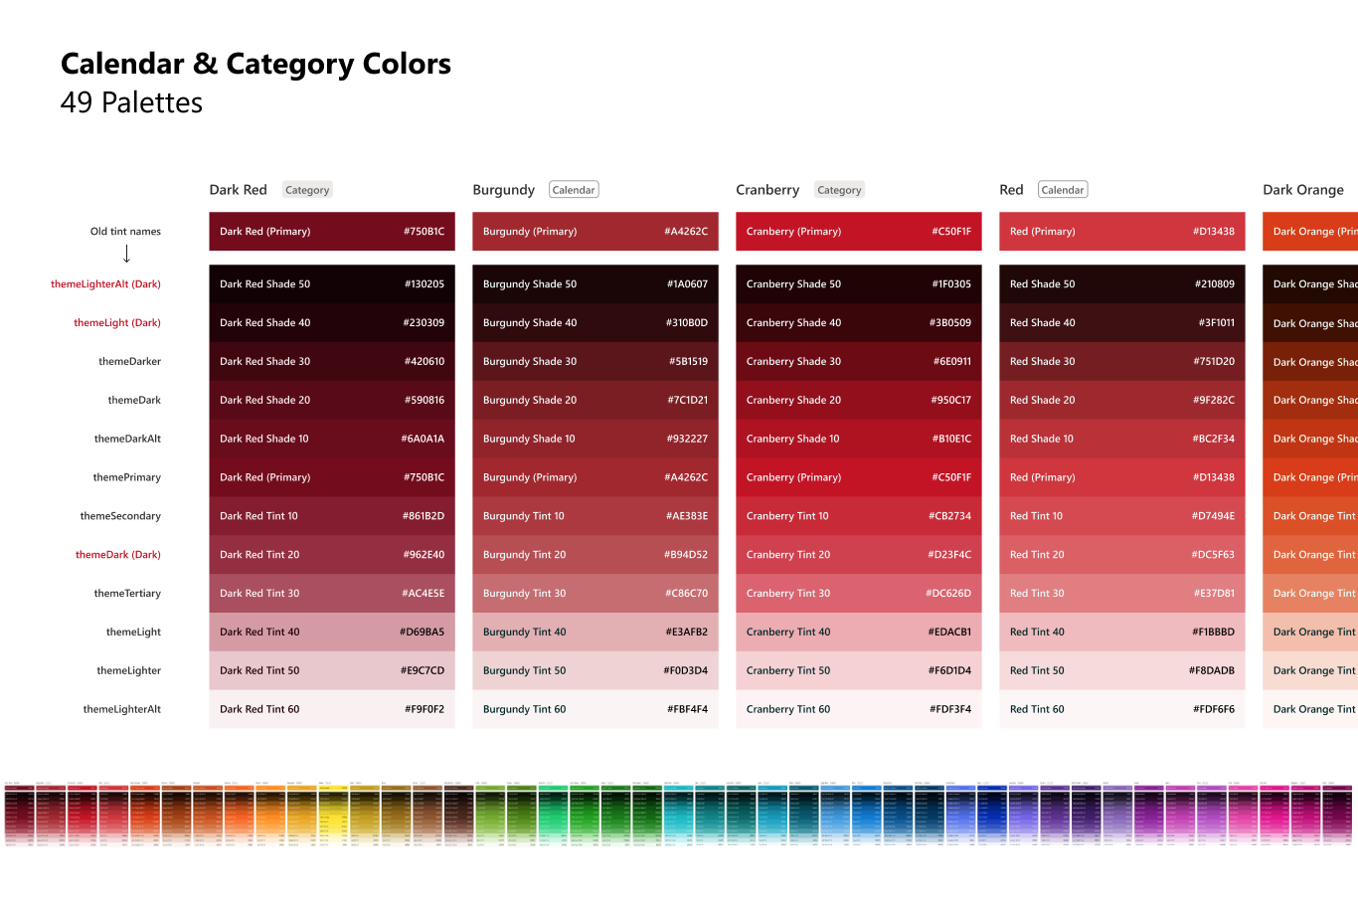The image size is (1358, 907).
Task: Click the themeSecondary tint name
Action: point(120,516)
